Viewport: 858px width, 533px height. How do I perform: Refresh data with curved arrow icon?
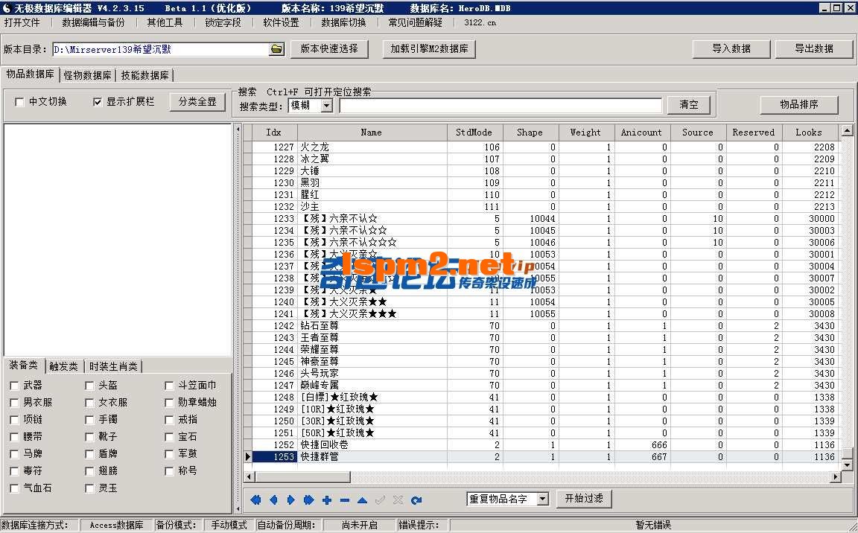coord(416,500)
